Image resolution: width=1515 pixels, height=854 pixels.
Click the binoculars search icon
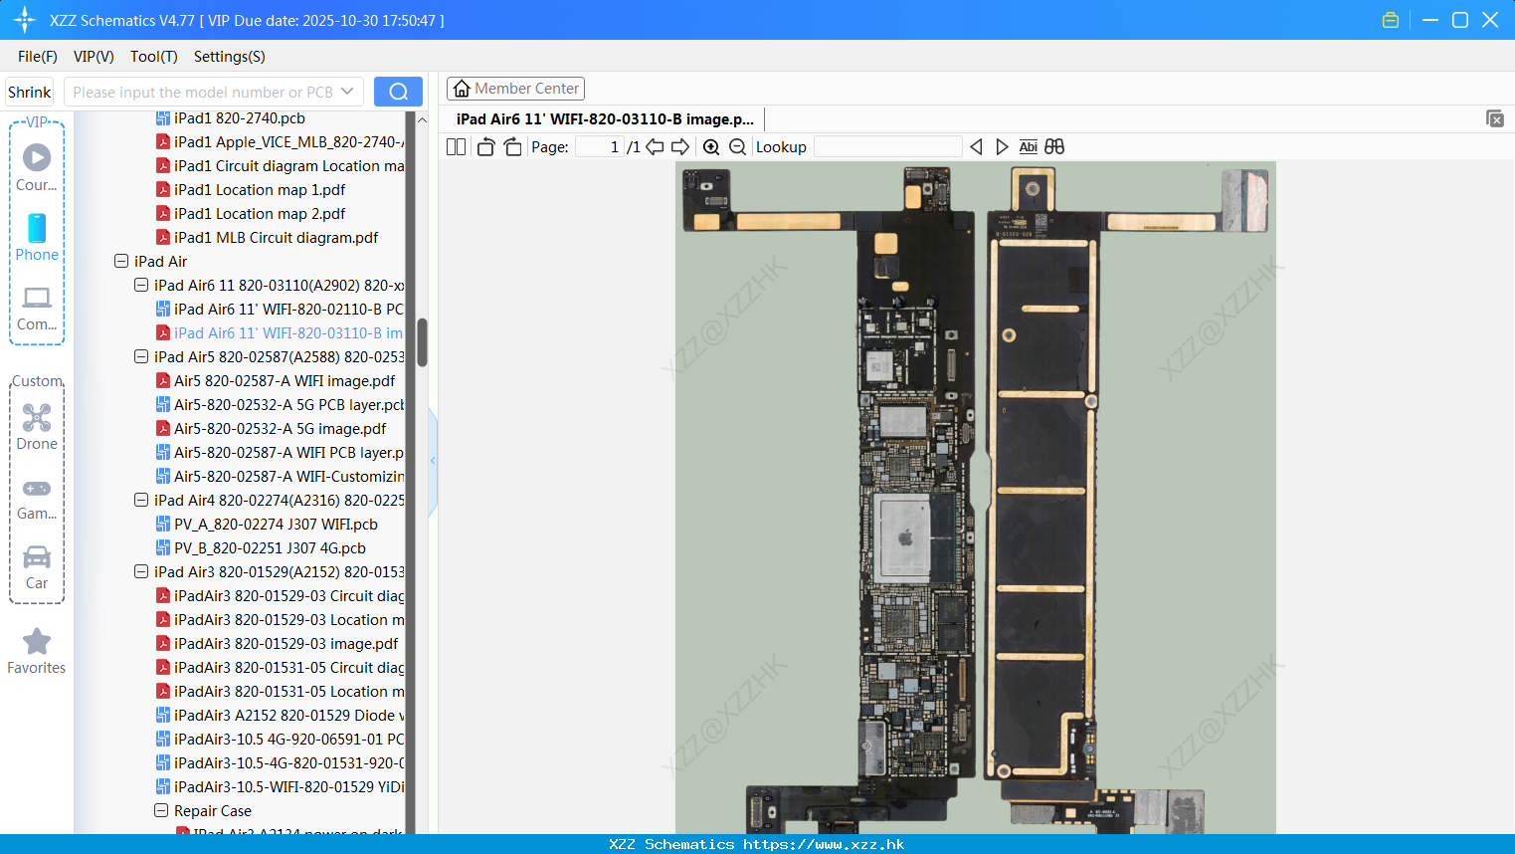click(x=1054, y=147)
